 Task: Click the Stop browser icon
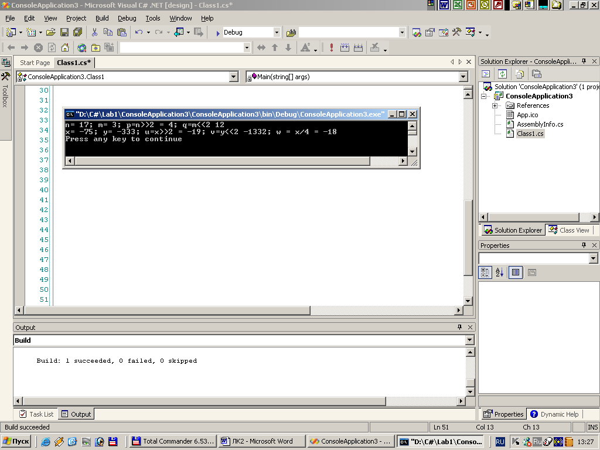38,47
